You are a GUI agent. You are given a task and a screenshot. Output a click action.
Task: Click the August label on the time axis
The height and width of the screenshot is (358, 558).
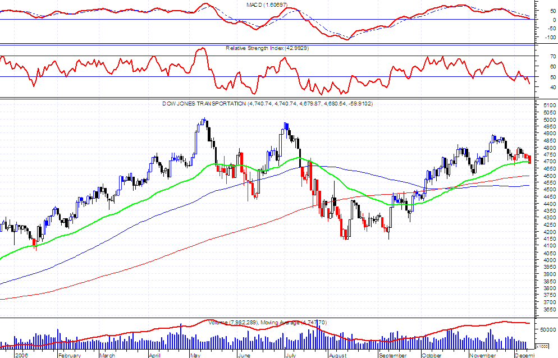pyautogui.click(x=338, y=355)
